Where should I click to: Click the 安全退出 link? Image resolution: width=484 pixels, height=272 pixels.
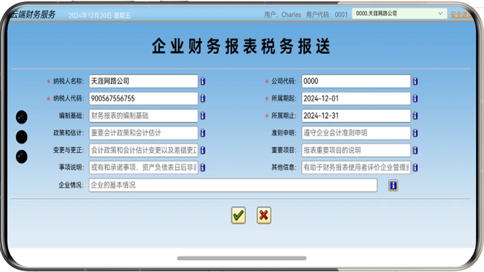pyautogui.click(x=461, y=14)
